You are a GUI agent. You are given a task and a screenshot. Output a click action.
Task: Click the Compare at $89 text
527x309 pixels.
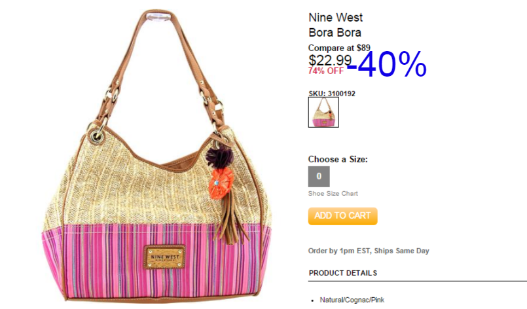[x=339, y=48]
